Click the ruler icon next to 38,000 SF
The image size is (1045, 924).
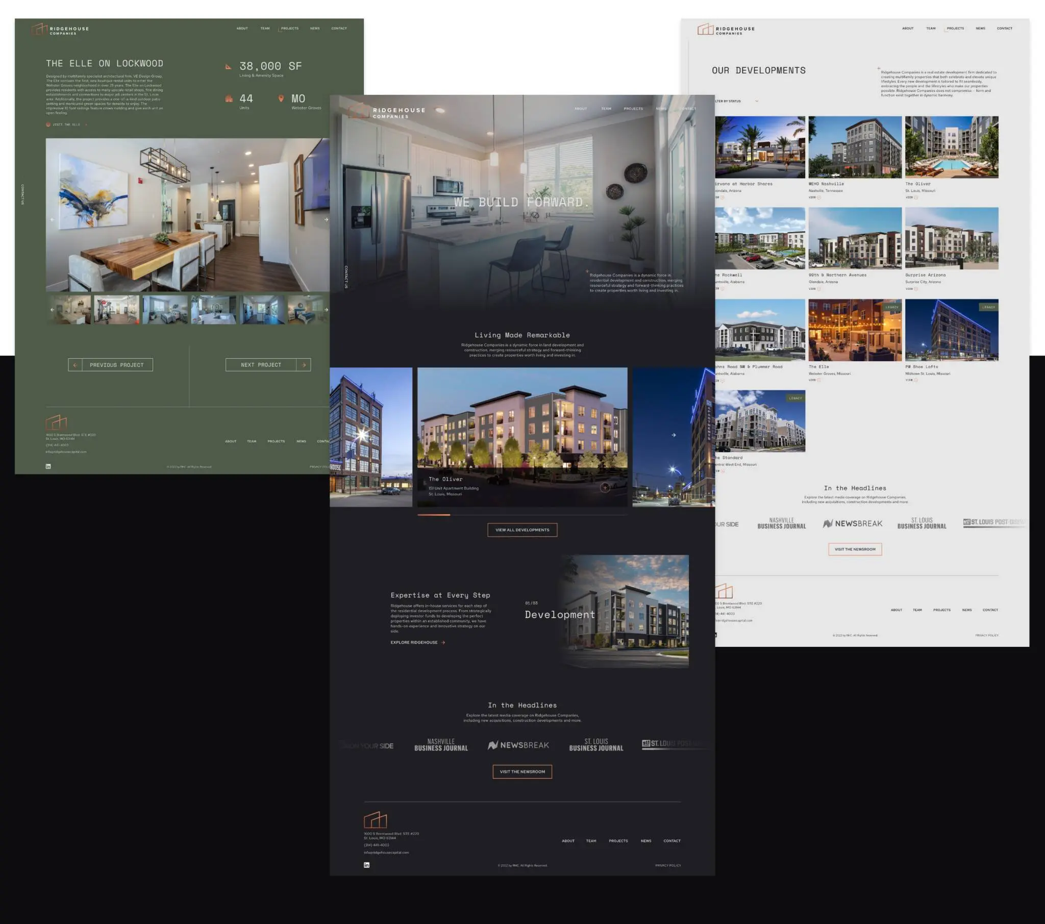point(228,66)
